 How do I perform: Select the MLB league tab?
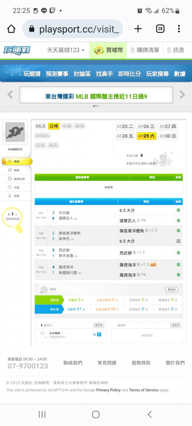pos(41,126)
